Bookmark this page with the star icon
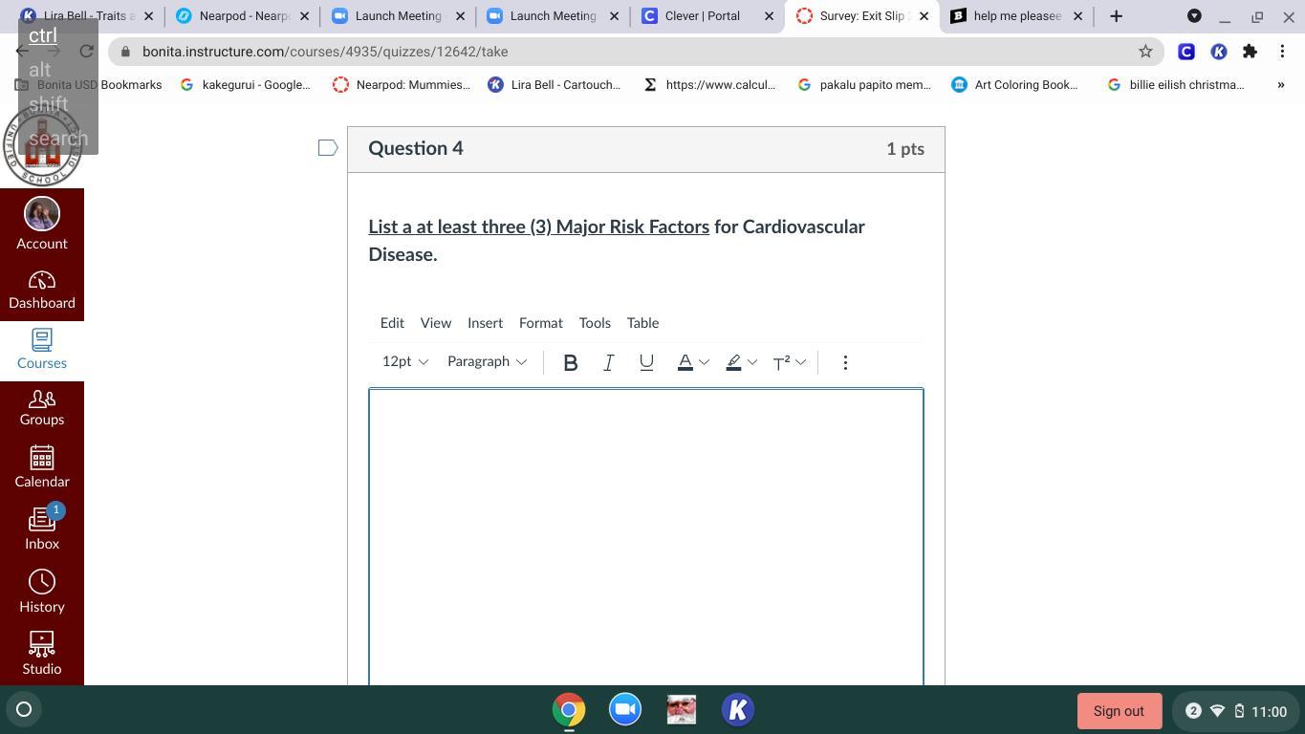 1145,52
